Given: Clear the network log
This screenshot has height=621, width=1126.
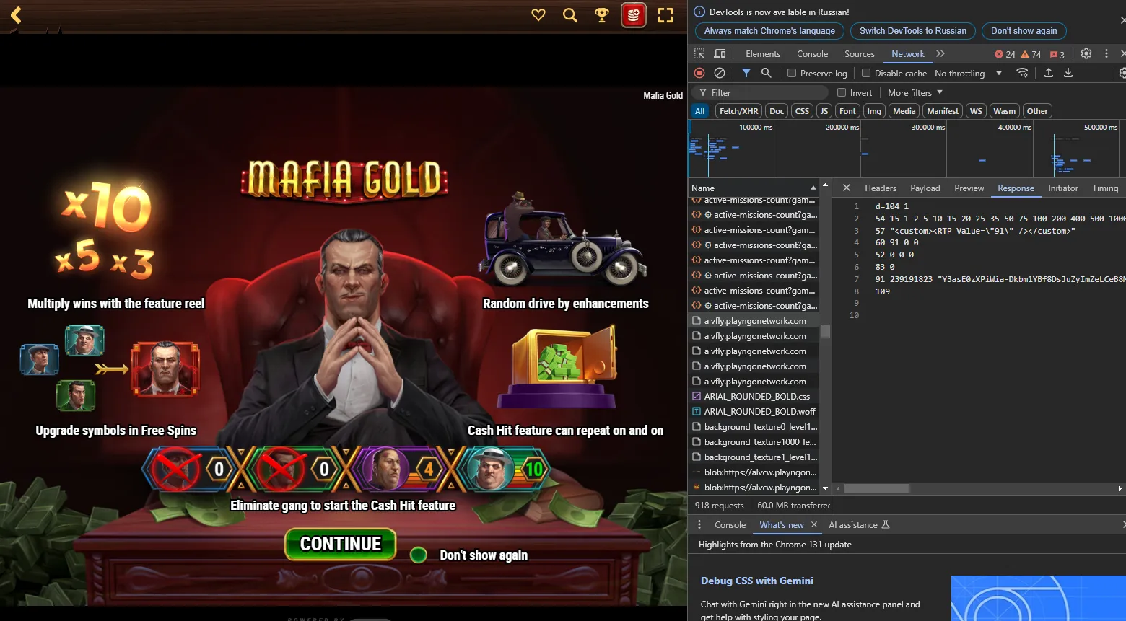Looking at the screenshot, I should point(720,73).
